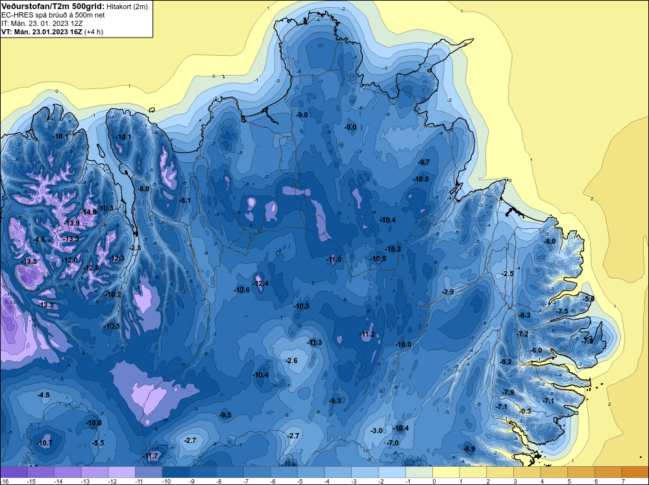Select the color bar segment between -5 and -4
This screenshot has height=485, width=649.
(311, 472)
